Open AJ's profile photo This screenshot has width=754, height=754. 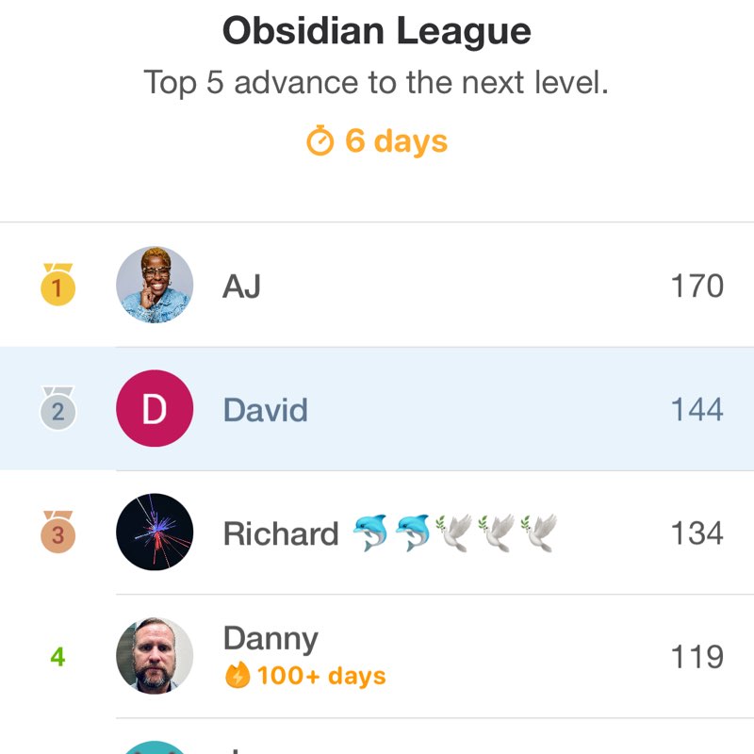(x=155, y=285)
